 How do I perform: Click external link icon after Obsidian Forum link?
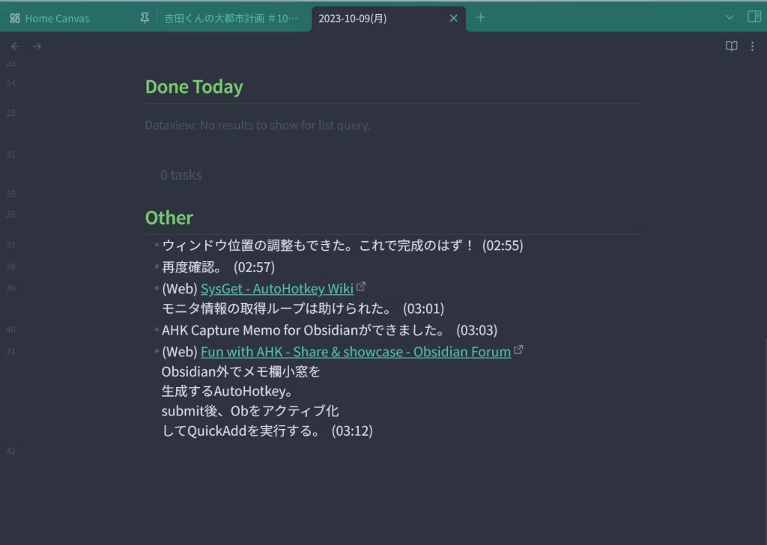[518, 350]
